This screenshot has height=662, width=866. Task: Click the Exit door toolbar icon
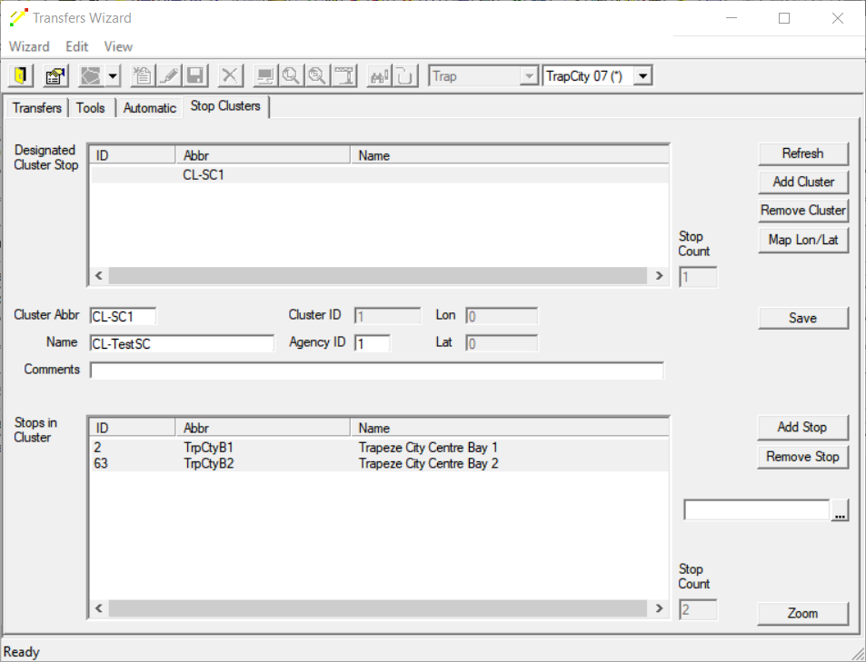19,75
